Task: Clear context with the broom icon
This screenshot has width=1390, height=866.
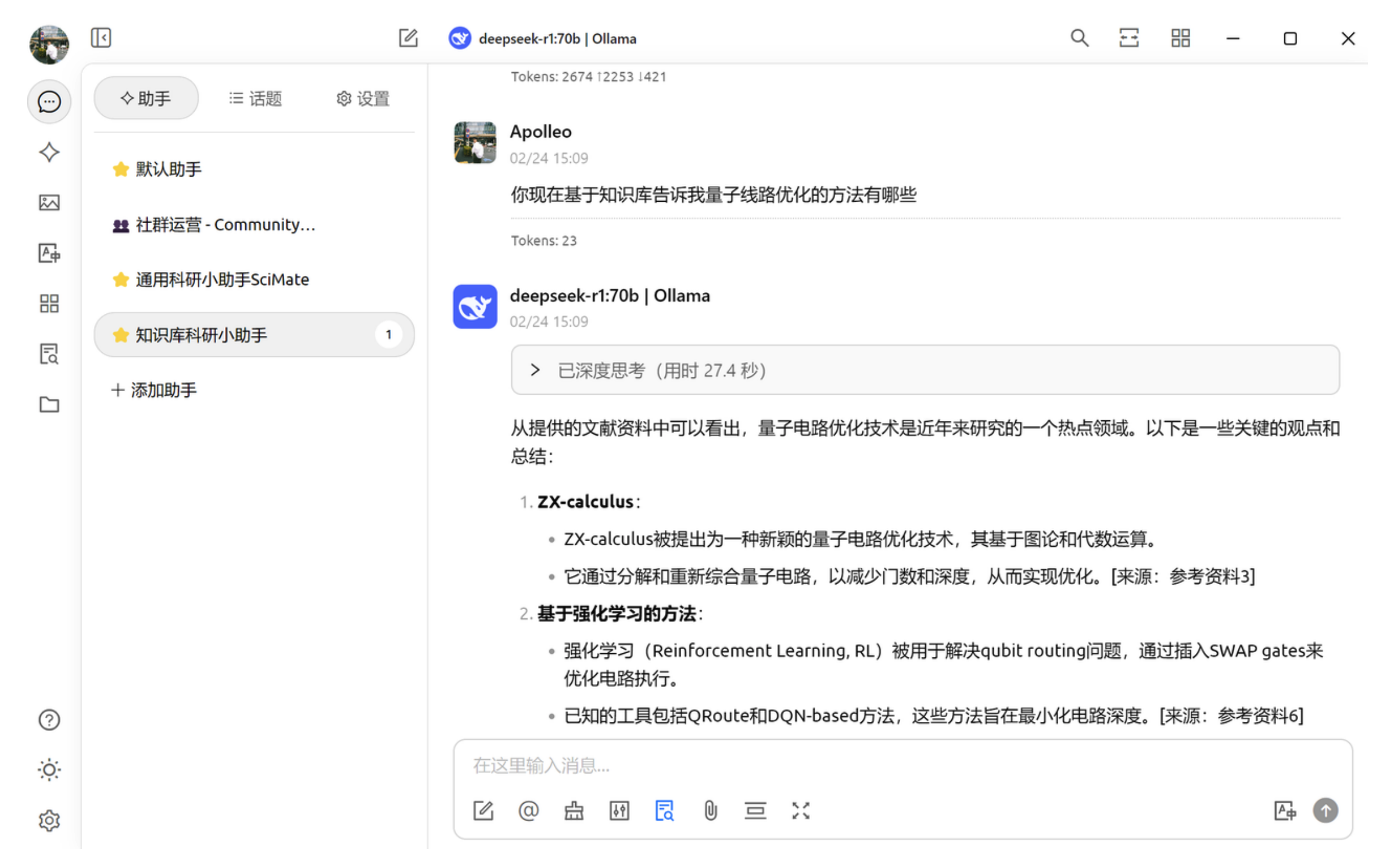Action: (573, 810)
